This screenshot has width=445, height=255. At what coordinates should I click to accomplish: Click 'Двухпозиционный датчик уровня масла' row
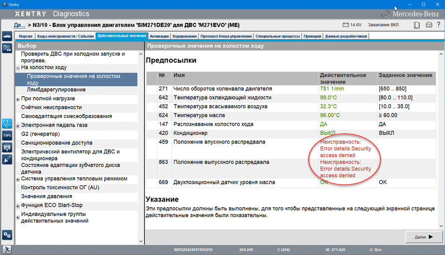(291, 182)
